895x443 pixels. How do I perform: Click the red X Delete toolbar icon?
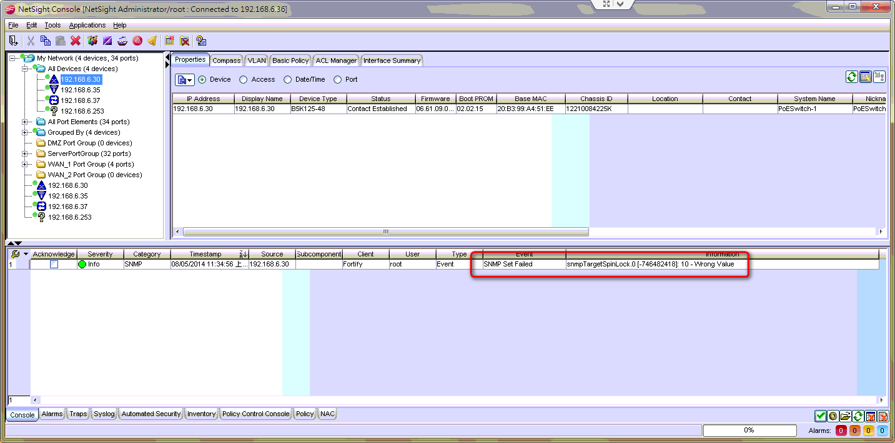pos(76,41)
